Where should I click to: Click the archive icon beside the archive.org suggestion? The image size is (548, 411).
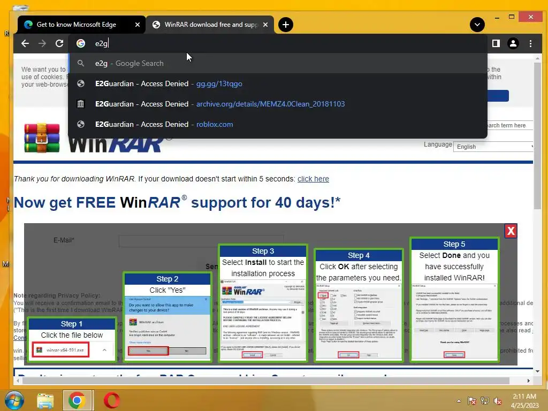click(81, 104)
